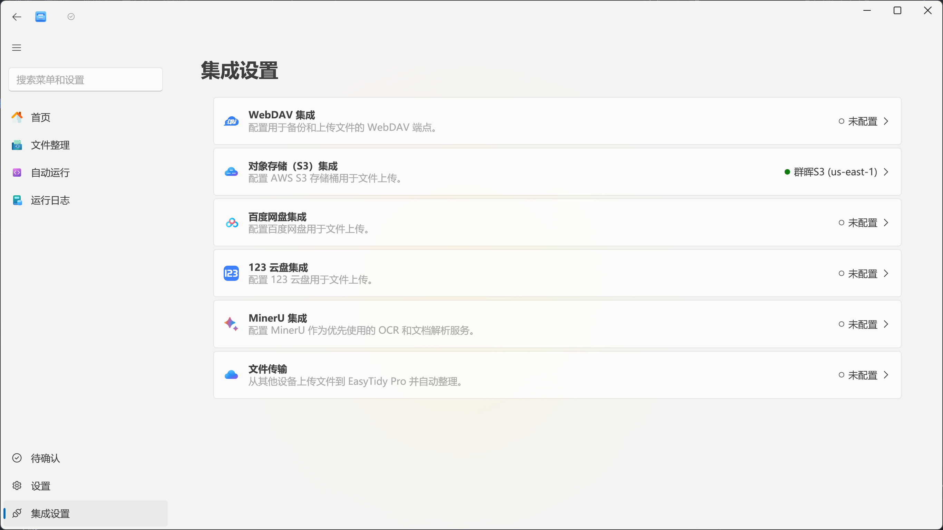
Task: Open 运行日志 in the sidebar
Action: point(85,200)
